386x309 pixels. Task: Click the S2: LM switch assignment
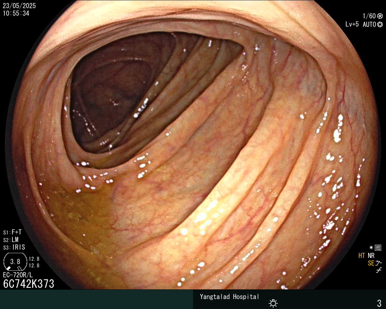[11, 240]
